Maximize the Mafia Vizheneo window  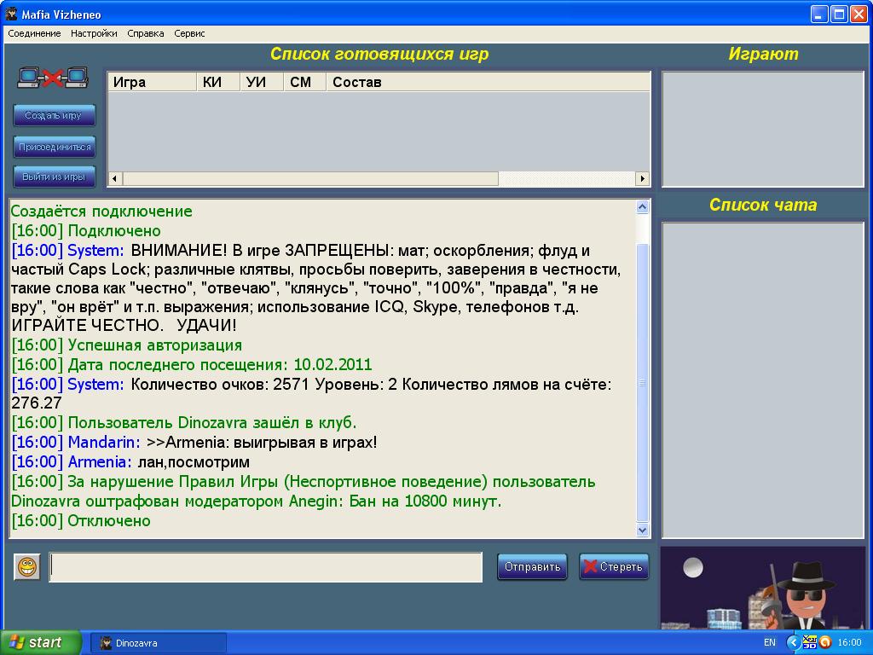click(839, 14)
